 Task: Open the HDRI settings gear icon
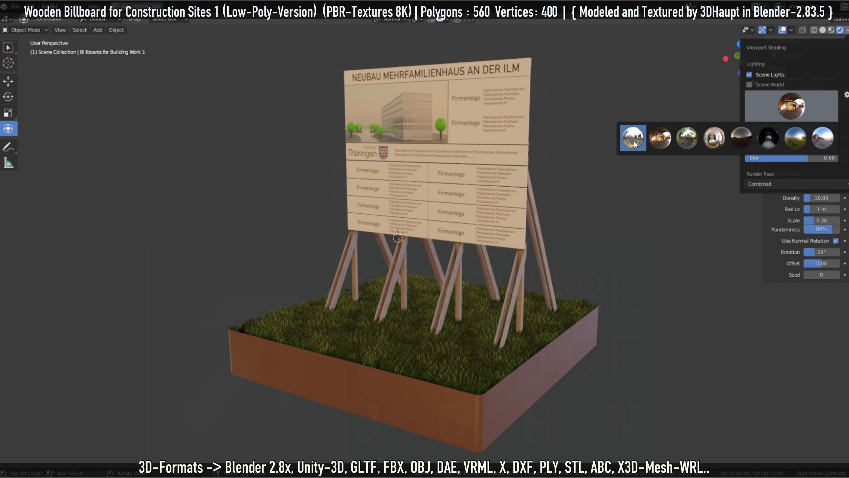[846, 95]
